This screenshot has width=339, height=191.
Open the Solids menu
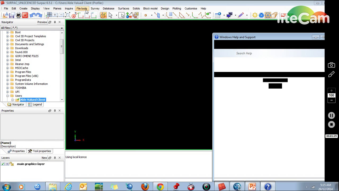pyautogui.click(x=136, y=8)
